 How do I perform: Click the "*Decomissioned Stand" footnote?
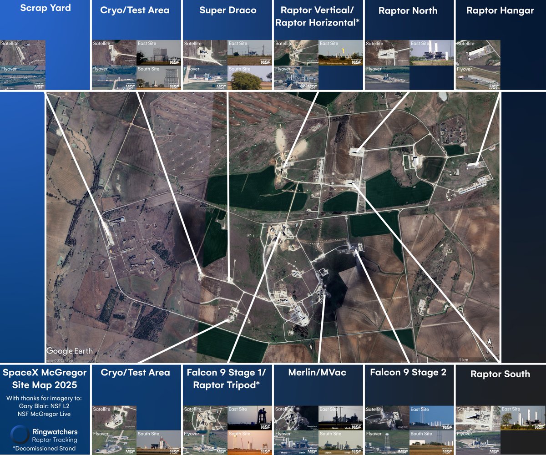point(44,449)
